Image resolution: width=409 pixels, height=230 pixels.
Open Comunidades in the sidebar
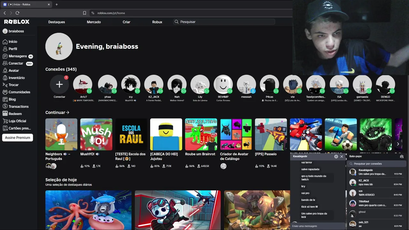click(x=16, y=92)
